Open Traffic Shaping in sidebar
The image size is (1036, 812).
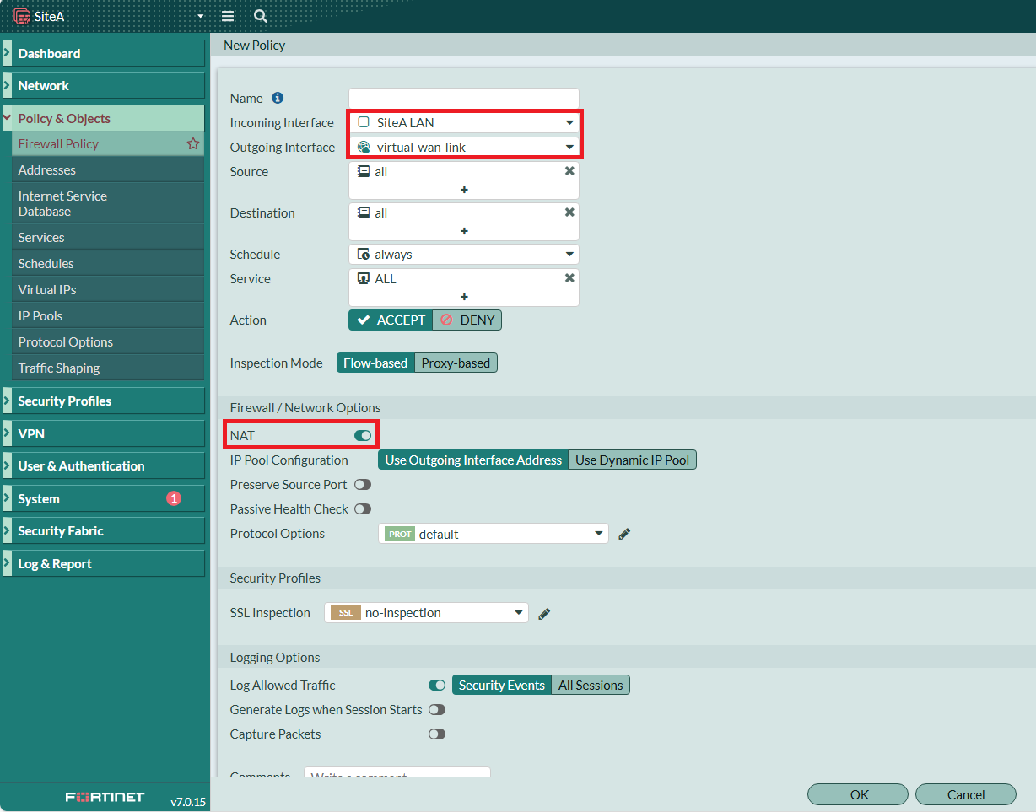(108, 368)
